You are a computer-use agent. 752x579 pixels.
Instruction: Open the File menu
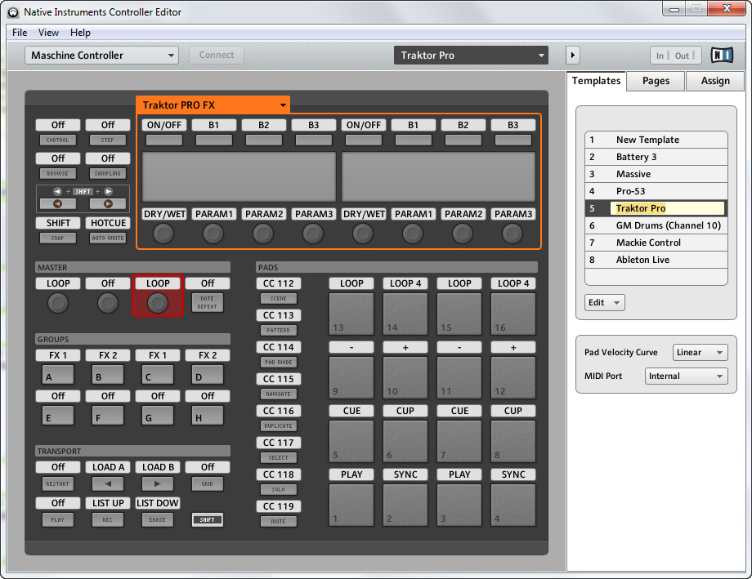click(x=20, y=33)
